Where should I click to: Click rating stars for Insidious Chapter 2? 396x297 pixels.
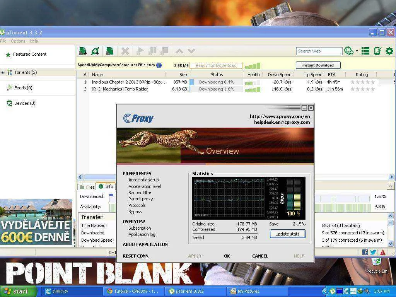coord(362,82)
